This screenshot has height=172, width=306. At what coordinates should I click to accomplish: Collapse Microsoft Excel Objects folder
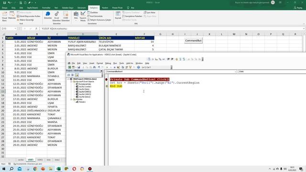[71, 82]
